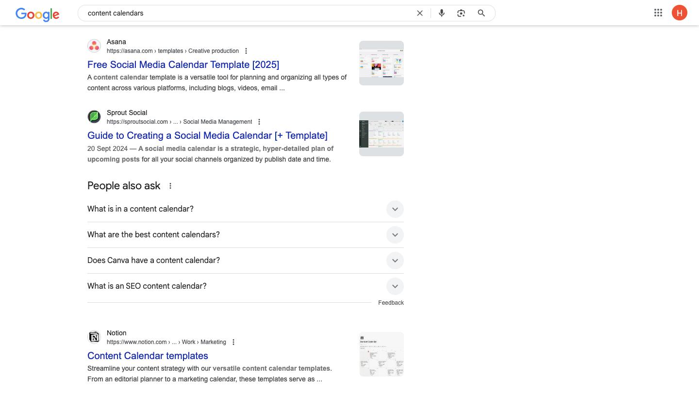Image resolution: width=699 pixels, height=394 pixels.
Task: Click the '20 Sept 2024' date text
Action: pos(108,148)
